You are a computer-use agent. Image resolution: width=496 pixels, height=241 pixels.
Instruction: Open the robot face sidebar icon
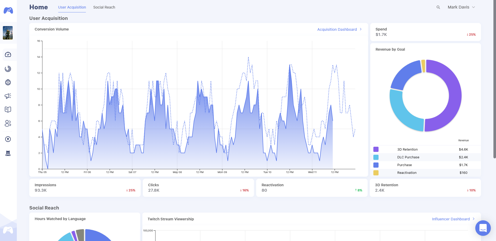[8, 153]
